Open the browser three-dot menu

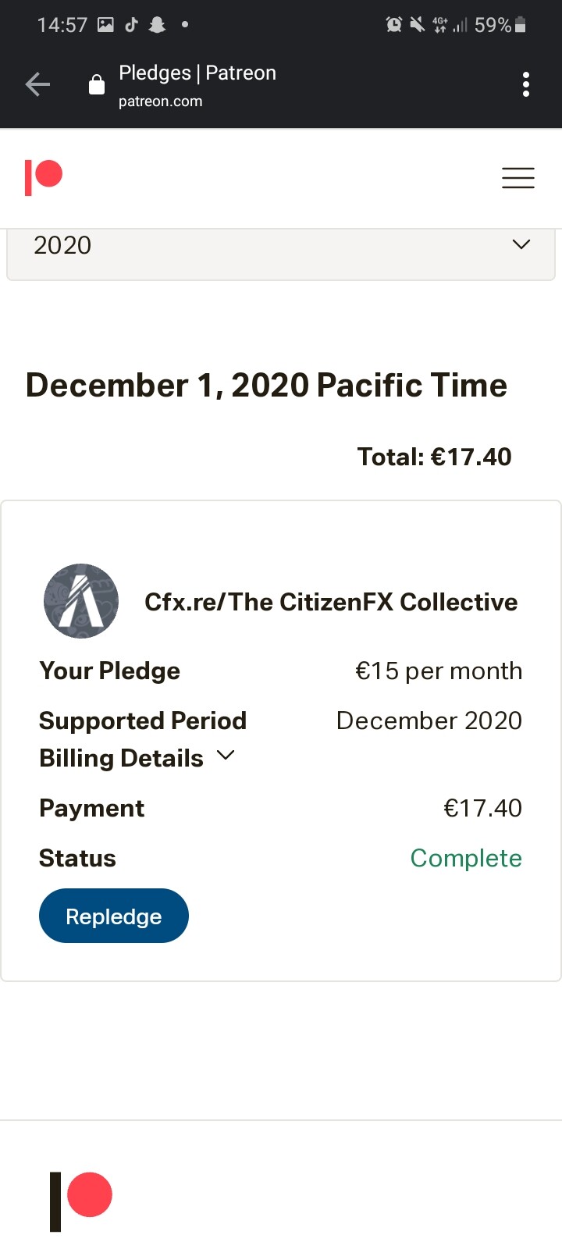526,84
